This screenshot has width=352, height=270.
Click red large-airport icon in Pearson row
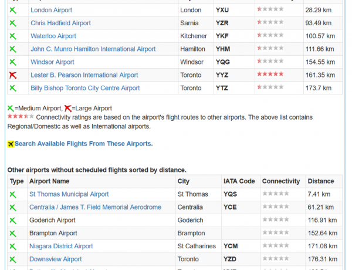coord(13,75)
